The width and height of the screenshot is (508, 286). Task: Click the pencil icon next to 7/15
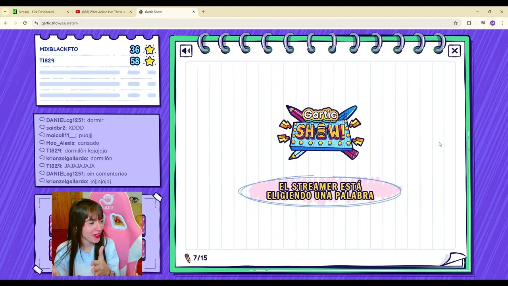point(188,258)
